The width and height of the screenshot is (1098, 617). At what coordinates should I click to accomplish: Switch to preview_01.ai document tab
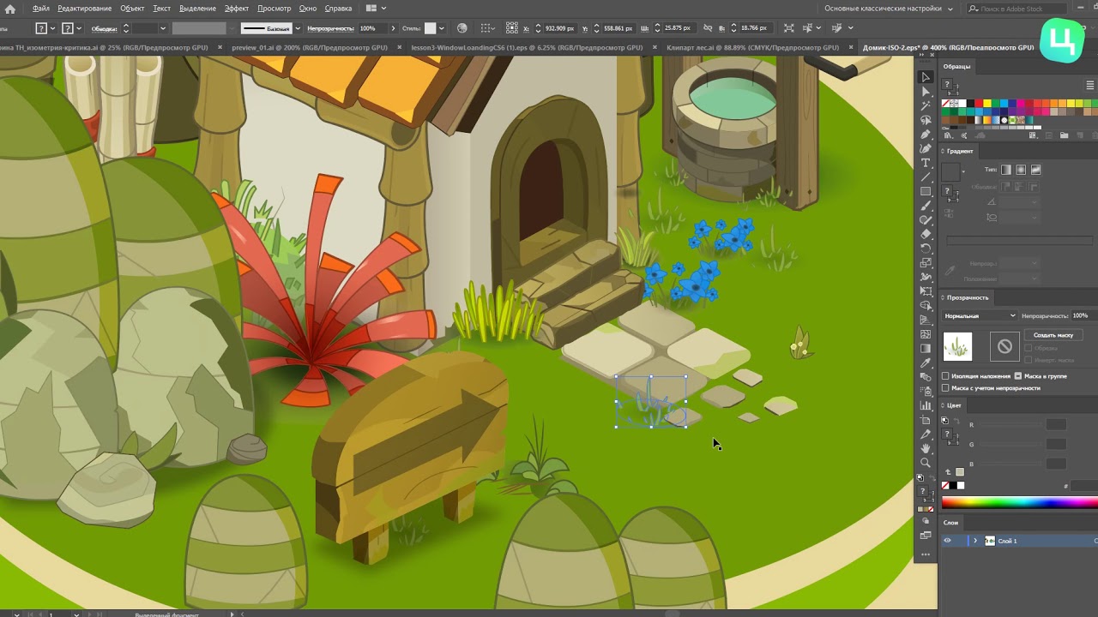(x=309, y=48)
